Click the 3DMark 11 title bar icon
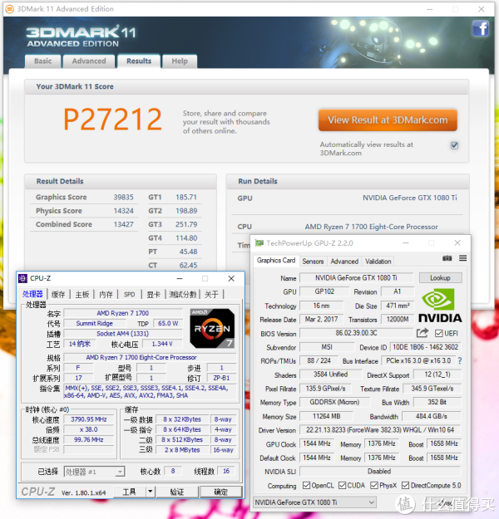Viewport: 499px width, 519px height. [10, 9]
